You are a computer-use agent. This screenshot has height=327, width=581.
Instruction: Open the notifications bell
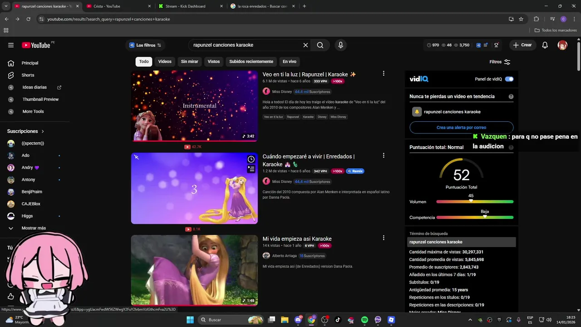pyautogui.click(x=545, y=45)
